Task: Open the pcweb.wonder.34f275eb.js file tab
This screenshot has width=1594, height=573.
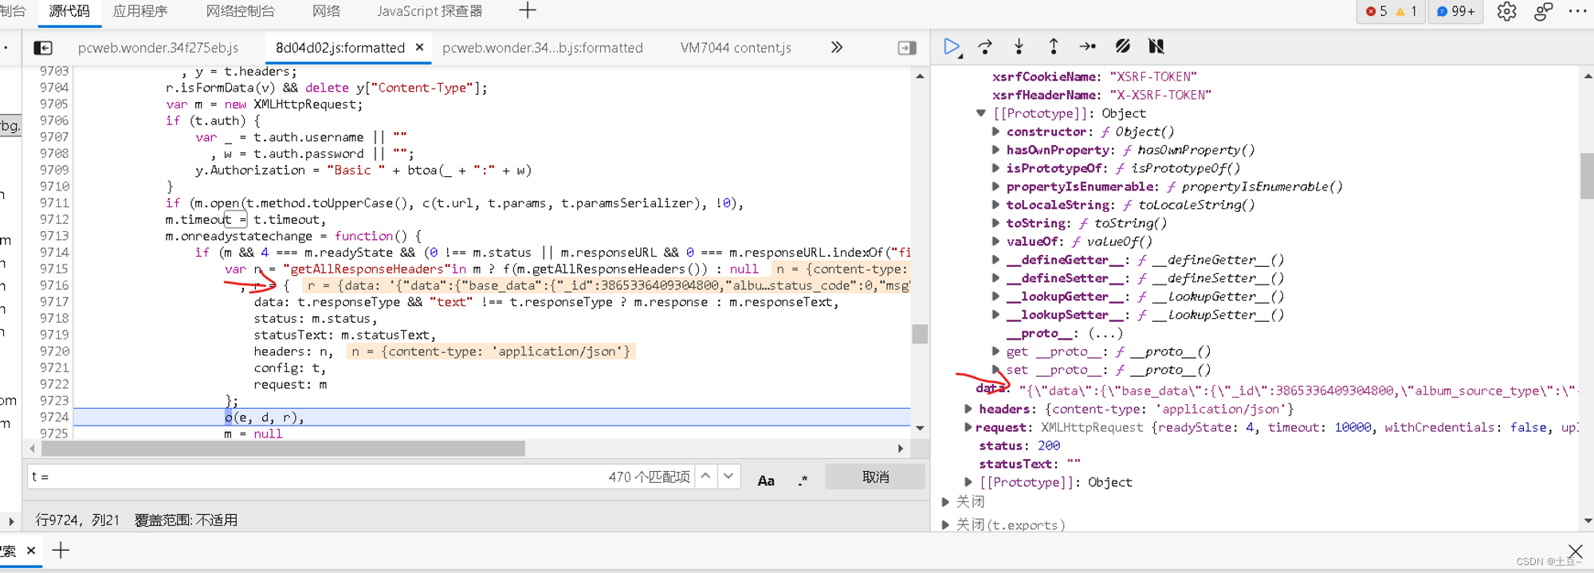Action: (x=159, y=48)
